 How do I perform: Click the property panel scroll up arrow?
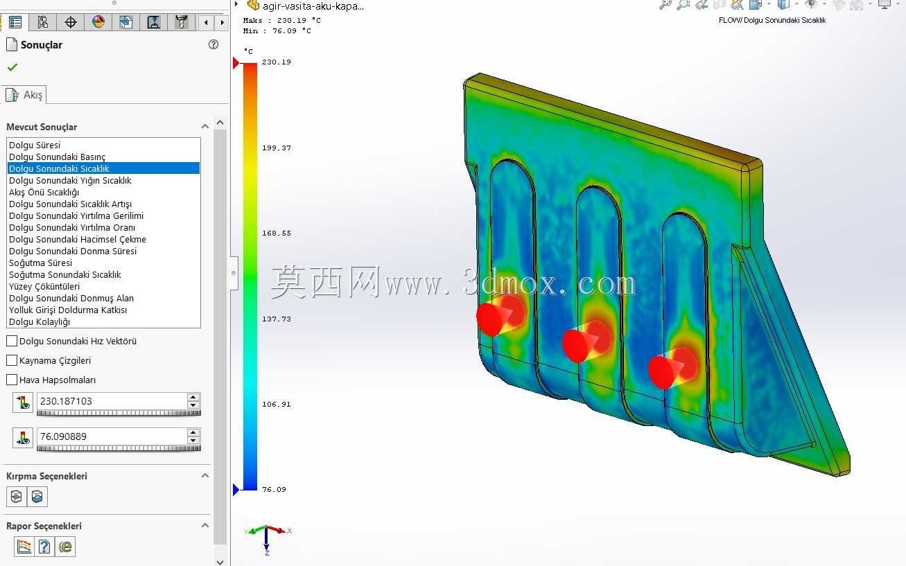(220, 123)
